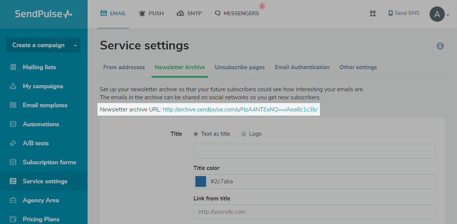Open the SMTP section in top navigation
Screen dimensions: 457x224
tap(189, 13)
